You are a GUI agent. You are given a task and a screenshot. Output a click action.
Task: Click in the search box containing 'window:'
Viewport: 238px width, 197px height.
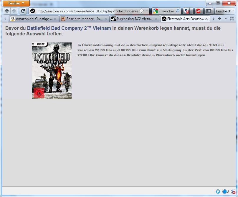(x=168, y=11)
